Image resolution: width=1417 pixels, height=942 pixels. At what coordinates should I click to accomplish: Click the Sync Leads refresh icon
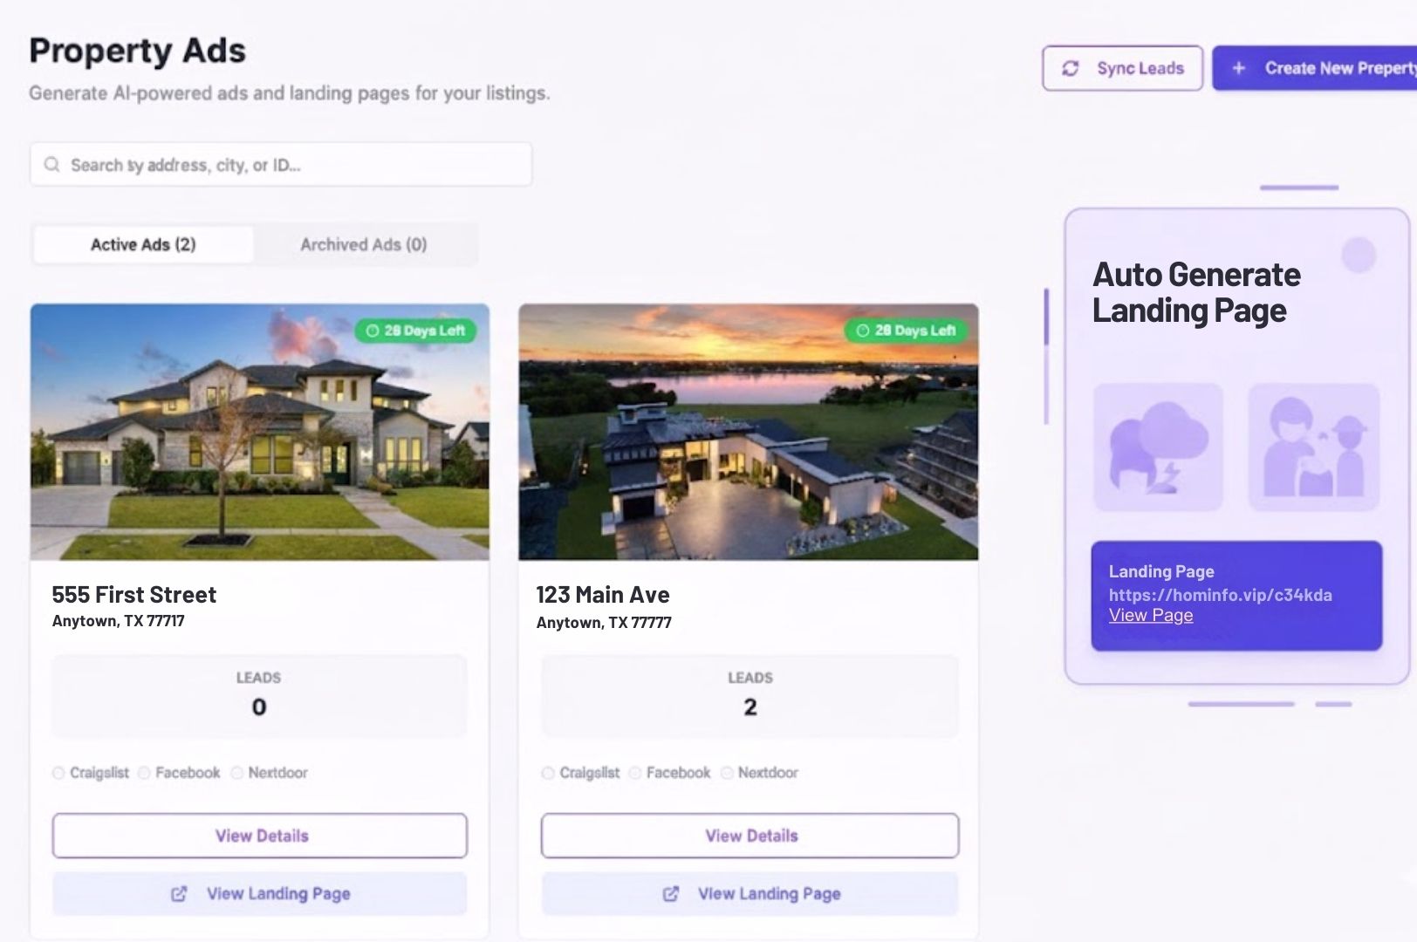[1071, 68]
